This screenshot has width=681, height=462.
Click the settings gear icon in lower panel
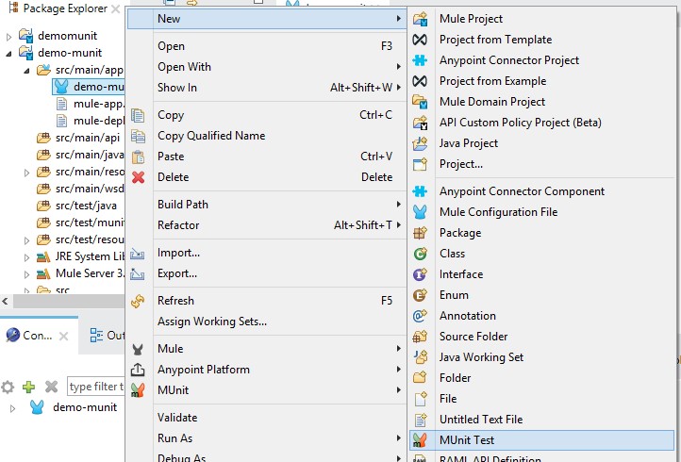pyautogui.click(x=8, y=387)
